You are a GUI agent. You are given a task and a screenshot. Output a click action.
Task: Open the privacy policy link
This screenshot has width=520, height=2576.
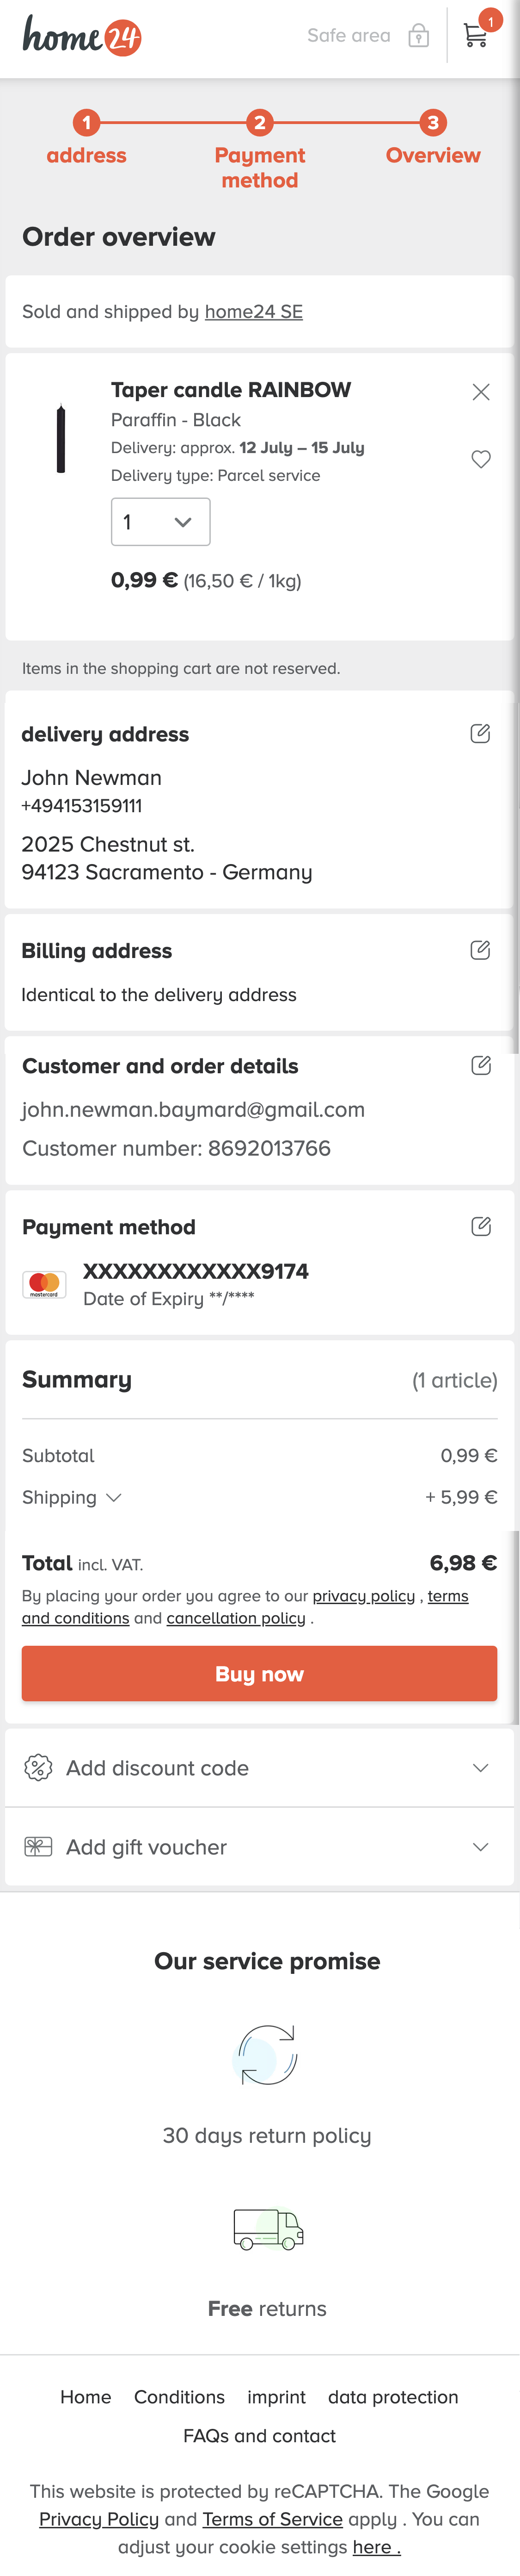coord(363,1596)
